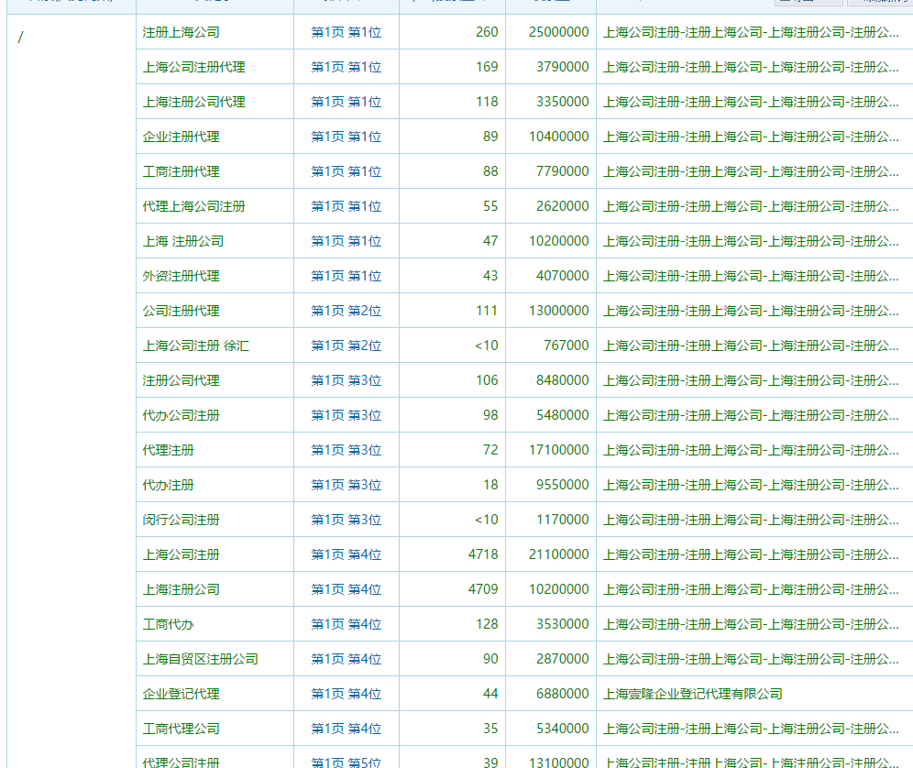The height and width of the screenshot is (768, 913).
Task: Click keyword link 注册上海公司
Action: tap(181, 32)
